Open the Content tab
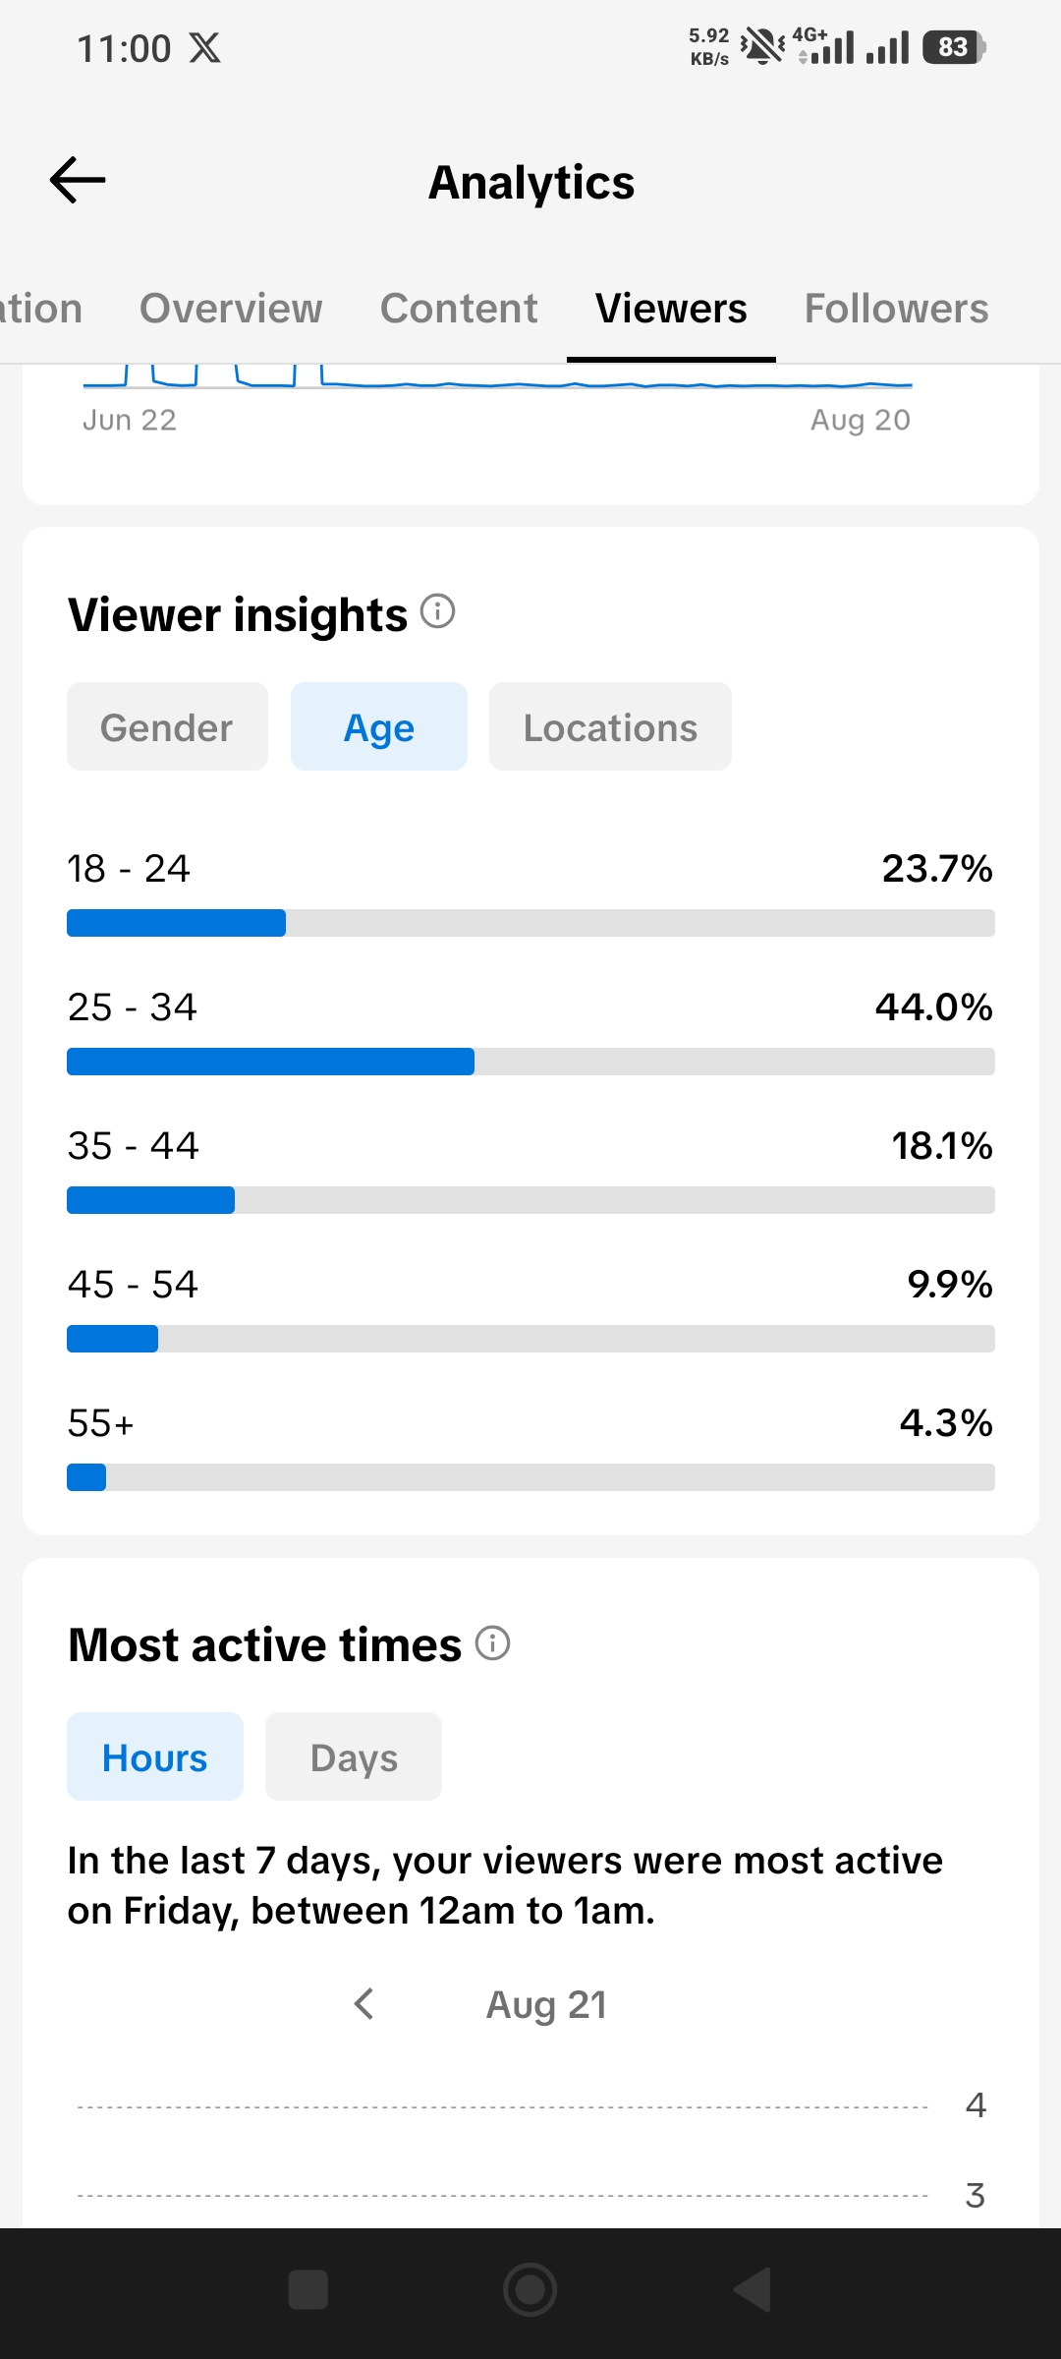1061x2359 pixels. (x=459, y=309)
